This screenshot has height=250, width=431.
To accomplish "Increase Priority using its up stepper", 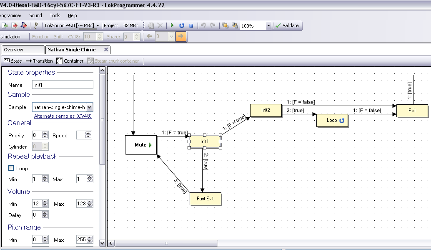I will 44,133.
